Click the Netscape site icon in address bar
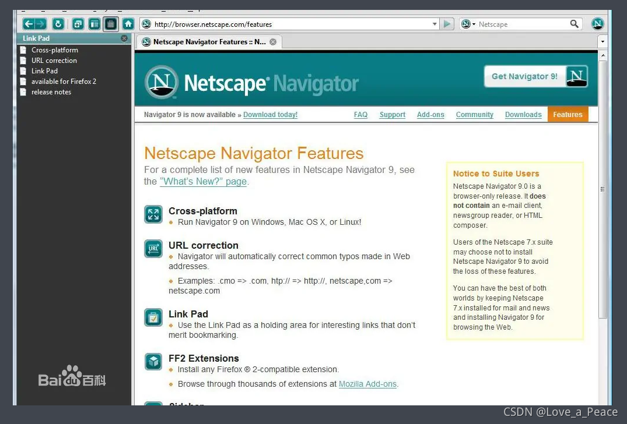This screenshot has width=627, height=424. (x=146, y=24)
